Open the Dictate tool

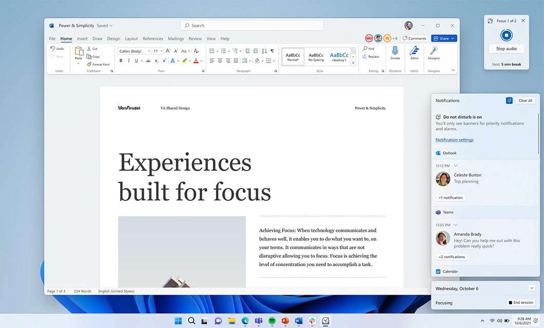395,53
